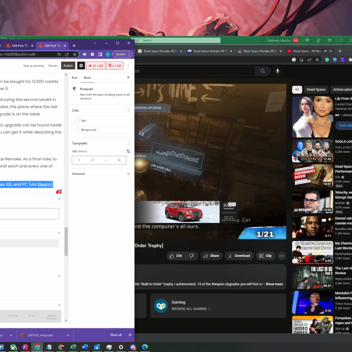
Task: Publish the post
Action: click(68, 66)
